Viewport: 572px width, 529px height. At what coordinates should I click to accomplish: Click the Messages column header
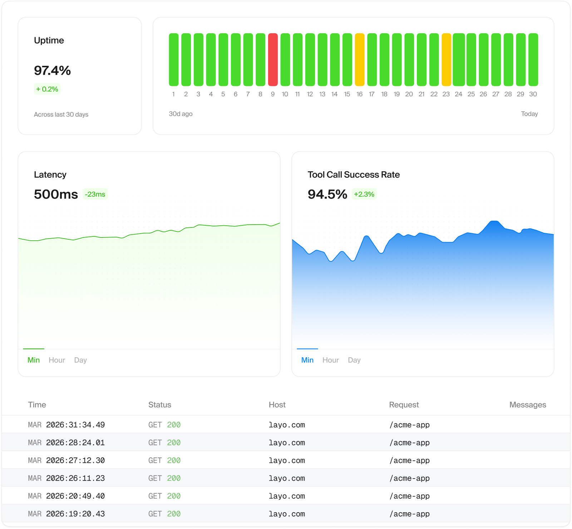(527, 405)
